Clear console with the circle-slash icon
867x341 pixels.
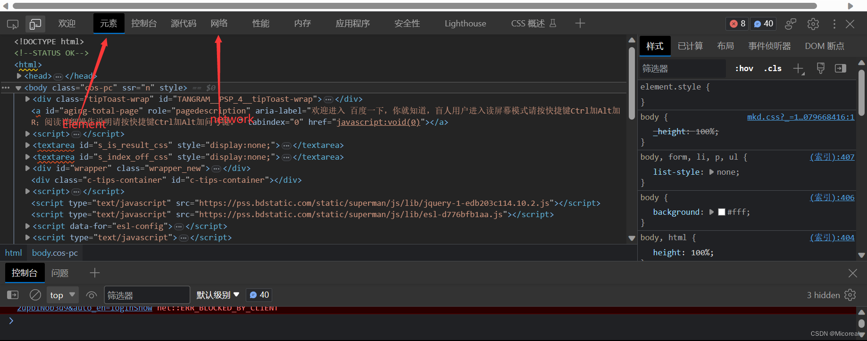point(35,295)
